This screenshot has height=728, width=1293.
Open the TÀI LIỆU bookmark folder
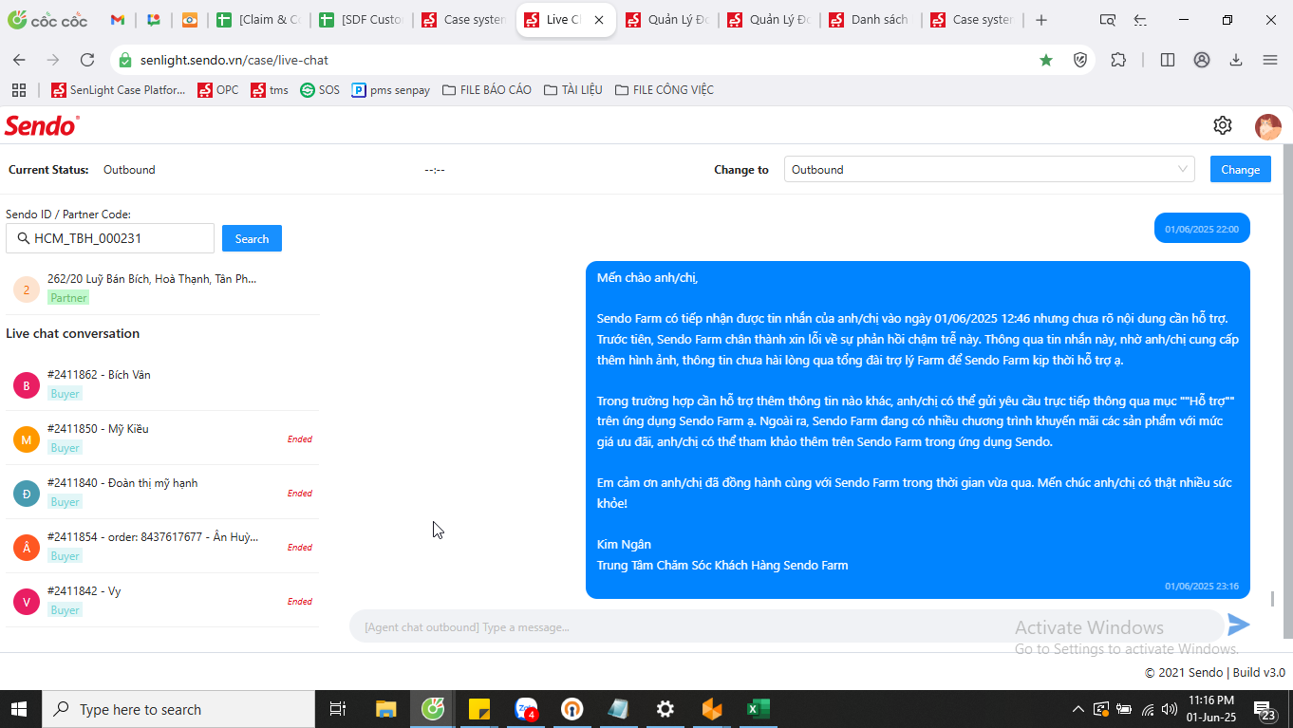[x=573, y=90]
